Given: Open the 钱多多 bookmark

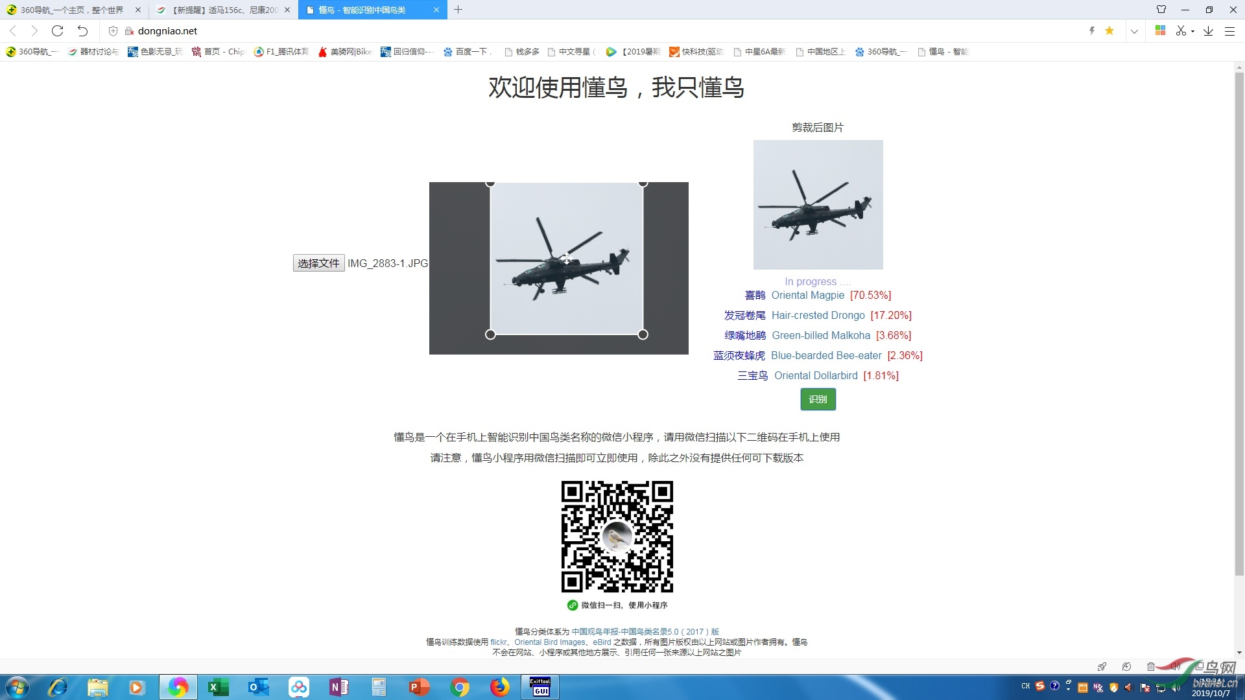Looking at the screenshot, I should coord(522,52).
